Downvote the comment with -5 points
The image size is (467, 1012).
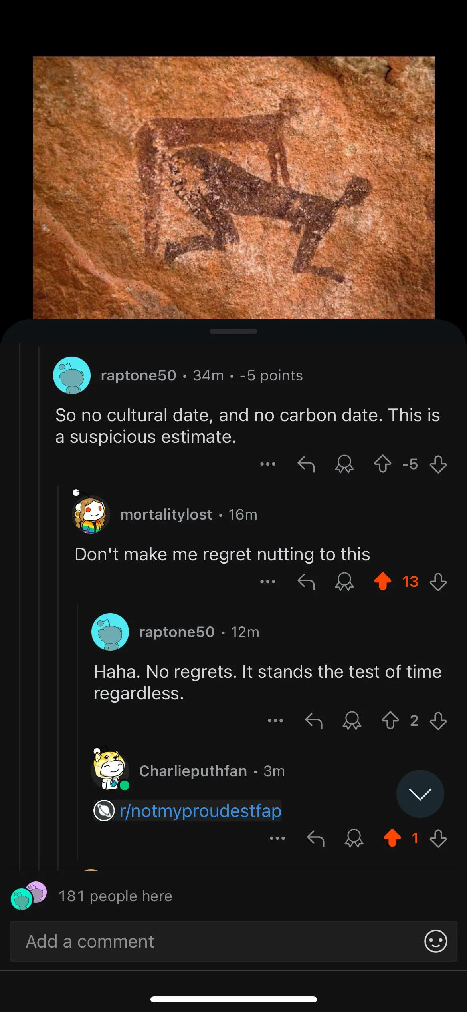(438, 464)
